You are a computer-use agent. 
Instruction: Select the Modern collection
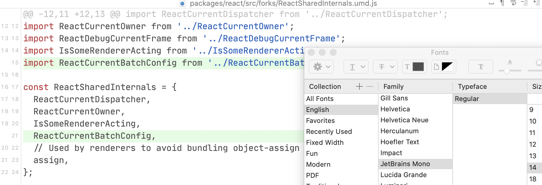341,164
